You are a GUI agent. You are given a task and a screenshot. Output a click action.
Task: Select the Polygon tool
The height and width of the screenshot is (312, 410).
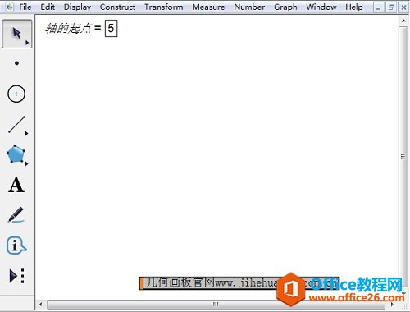coord(16,154)
